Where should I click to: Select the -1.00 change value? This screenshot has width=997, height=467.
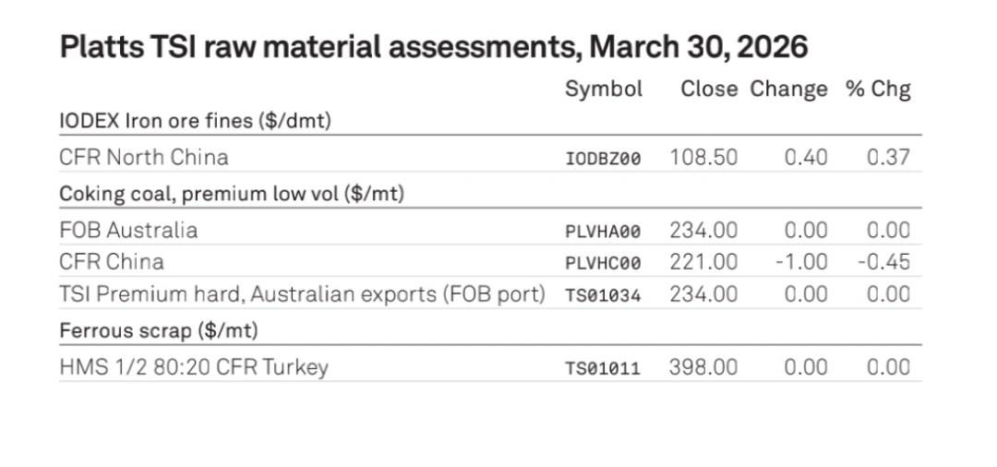[x=800, y=262]
